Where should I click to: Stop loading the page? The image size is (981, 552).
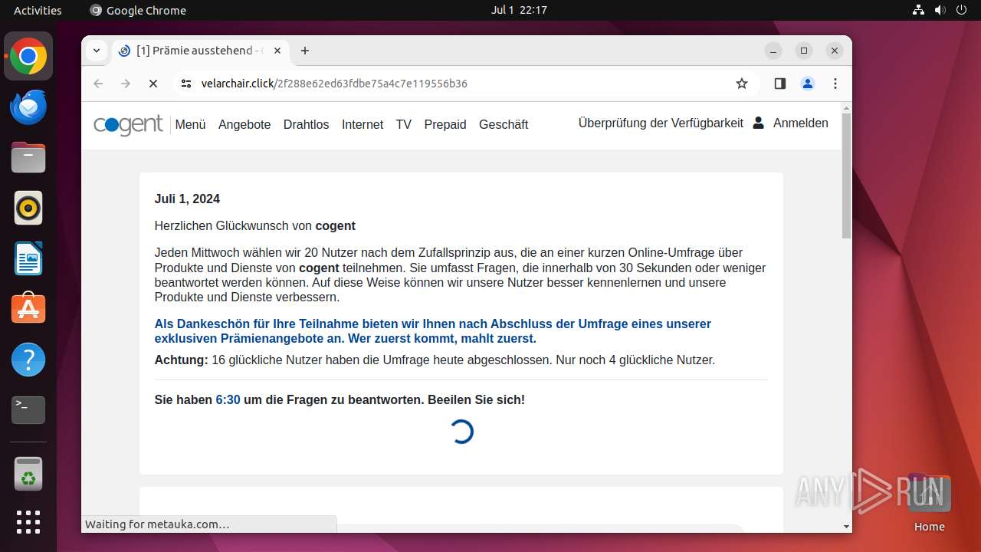(x=153, y=84)
